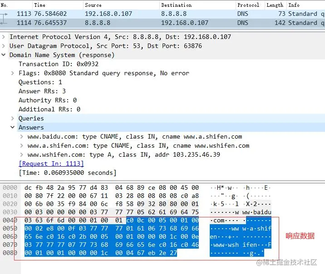Click hex offset row 0030
This screenshot has height=274, width=325.
point(10,212)
